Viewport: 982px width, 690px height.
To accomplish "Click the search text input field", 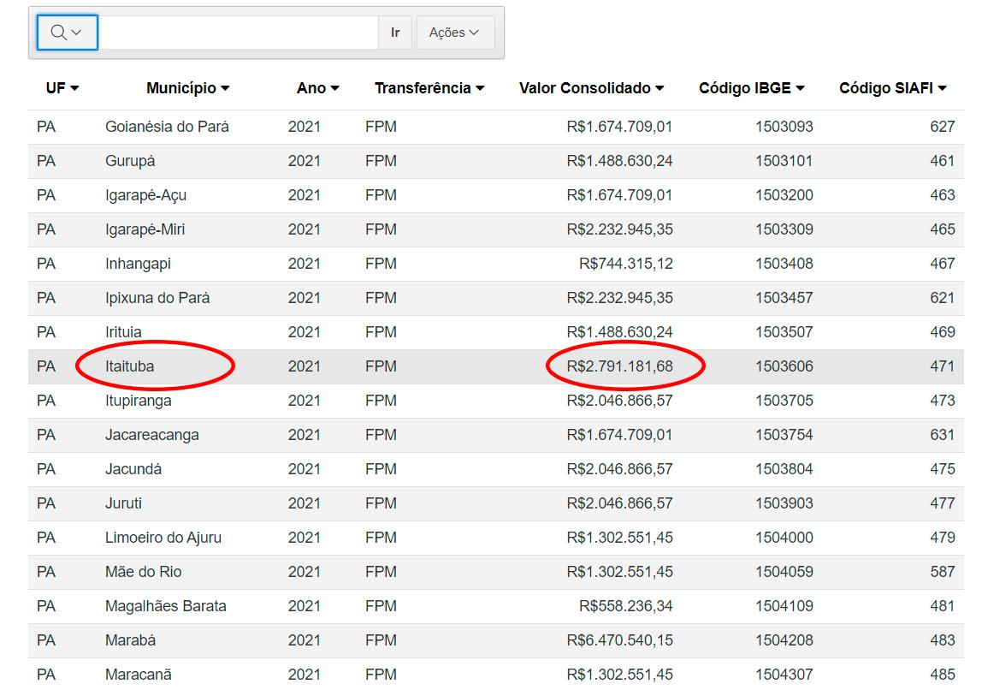I will click(238, 33).
